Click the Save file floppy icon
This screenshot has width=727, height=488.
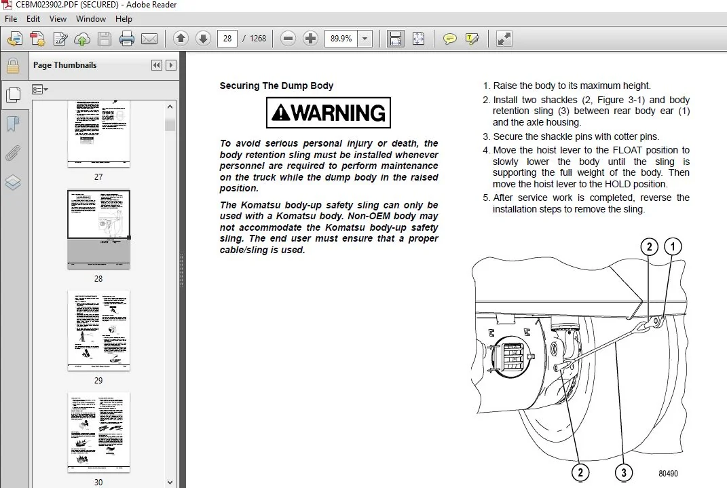[x=105, y=39]
